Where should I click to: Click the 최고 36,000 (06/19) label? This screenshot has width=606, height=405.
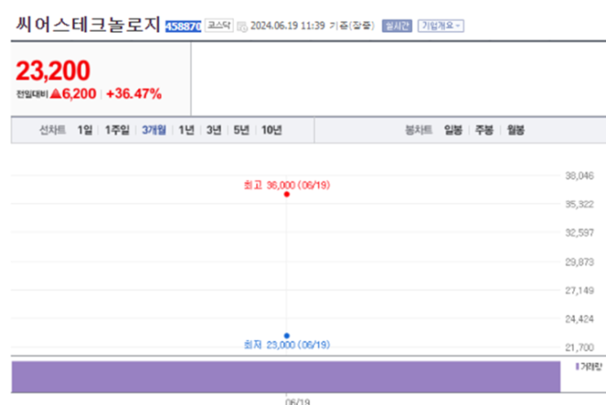coord(287,185)
